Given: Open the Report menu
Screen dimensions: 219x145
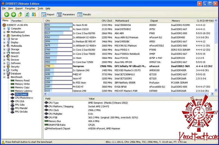Looking at the screenshot, I should pos(19,8).
